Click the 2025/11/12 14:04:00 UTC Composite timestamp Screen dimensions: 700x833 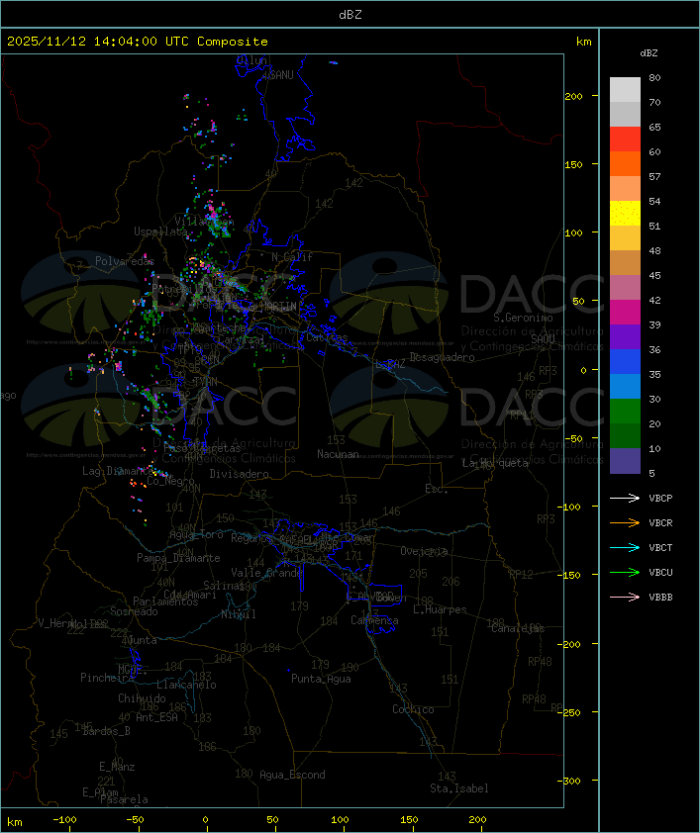point(138,42)
